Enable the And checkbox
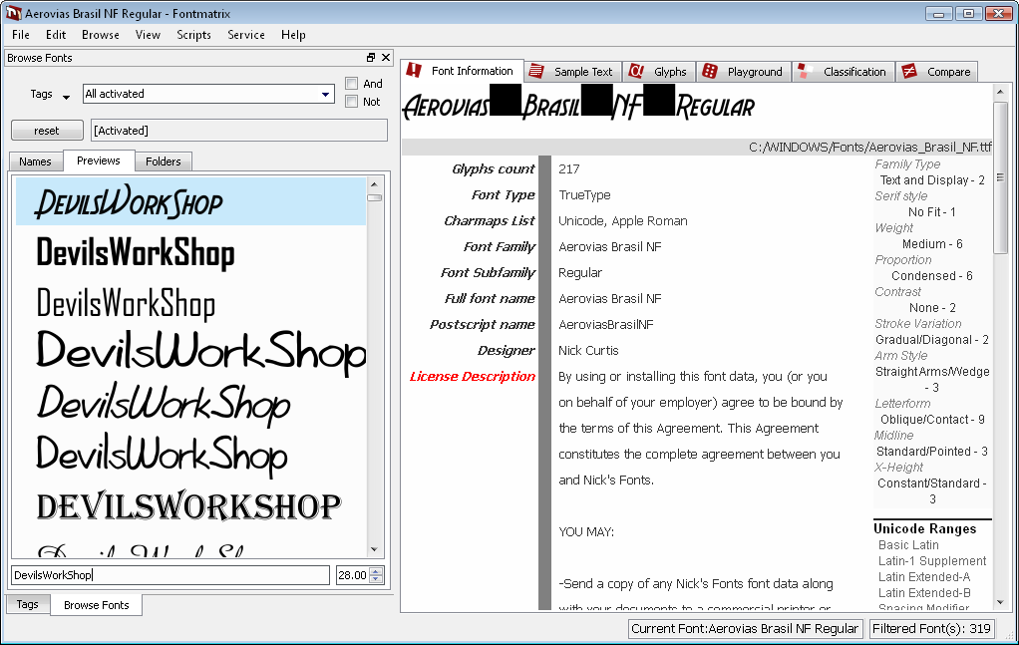This screenshot has height=645, width=1019. 352,83
